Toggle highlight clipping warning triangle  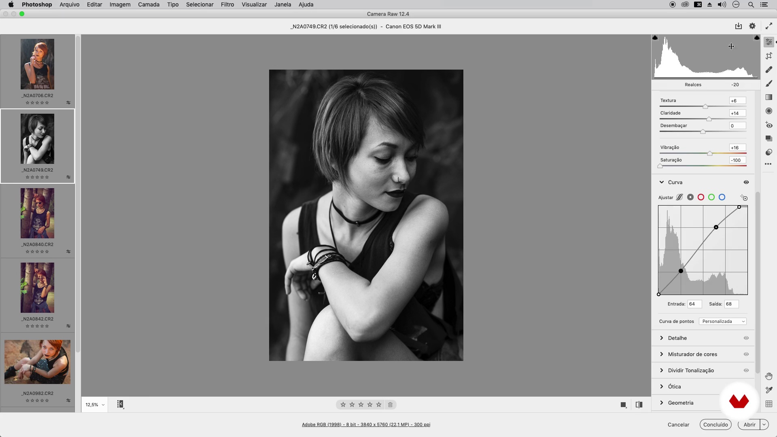coord(757,38)
